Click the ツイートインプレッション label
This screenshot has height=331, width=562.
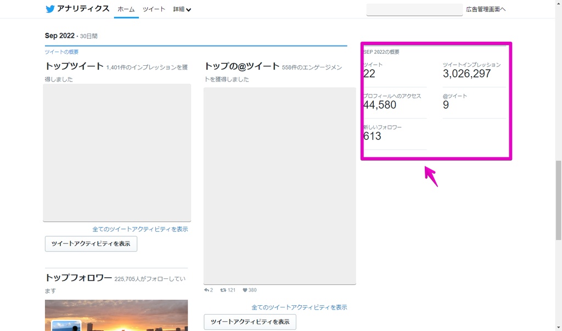click(x=471, y=65)
